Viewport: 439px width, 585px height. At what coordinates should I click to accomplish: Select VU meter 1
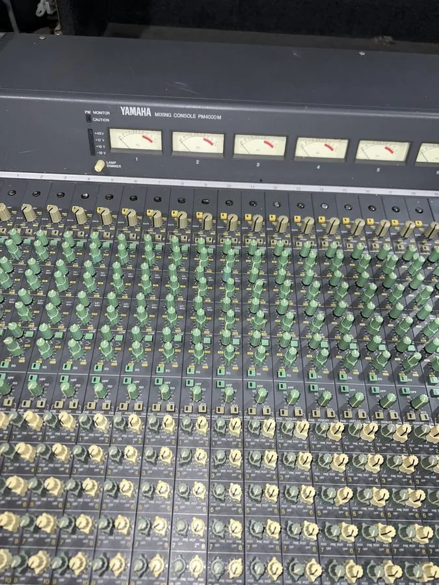(x=135, y=140)
